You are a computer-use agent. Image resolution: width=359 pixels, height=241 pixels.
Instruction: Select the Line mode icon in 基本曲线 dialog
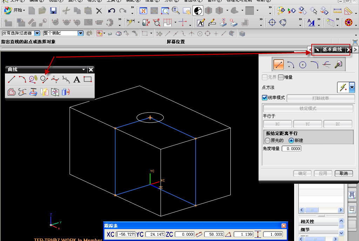279,65
